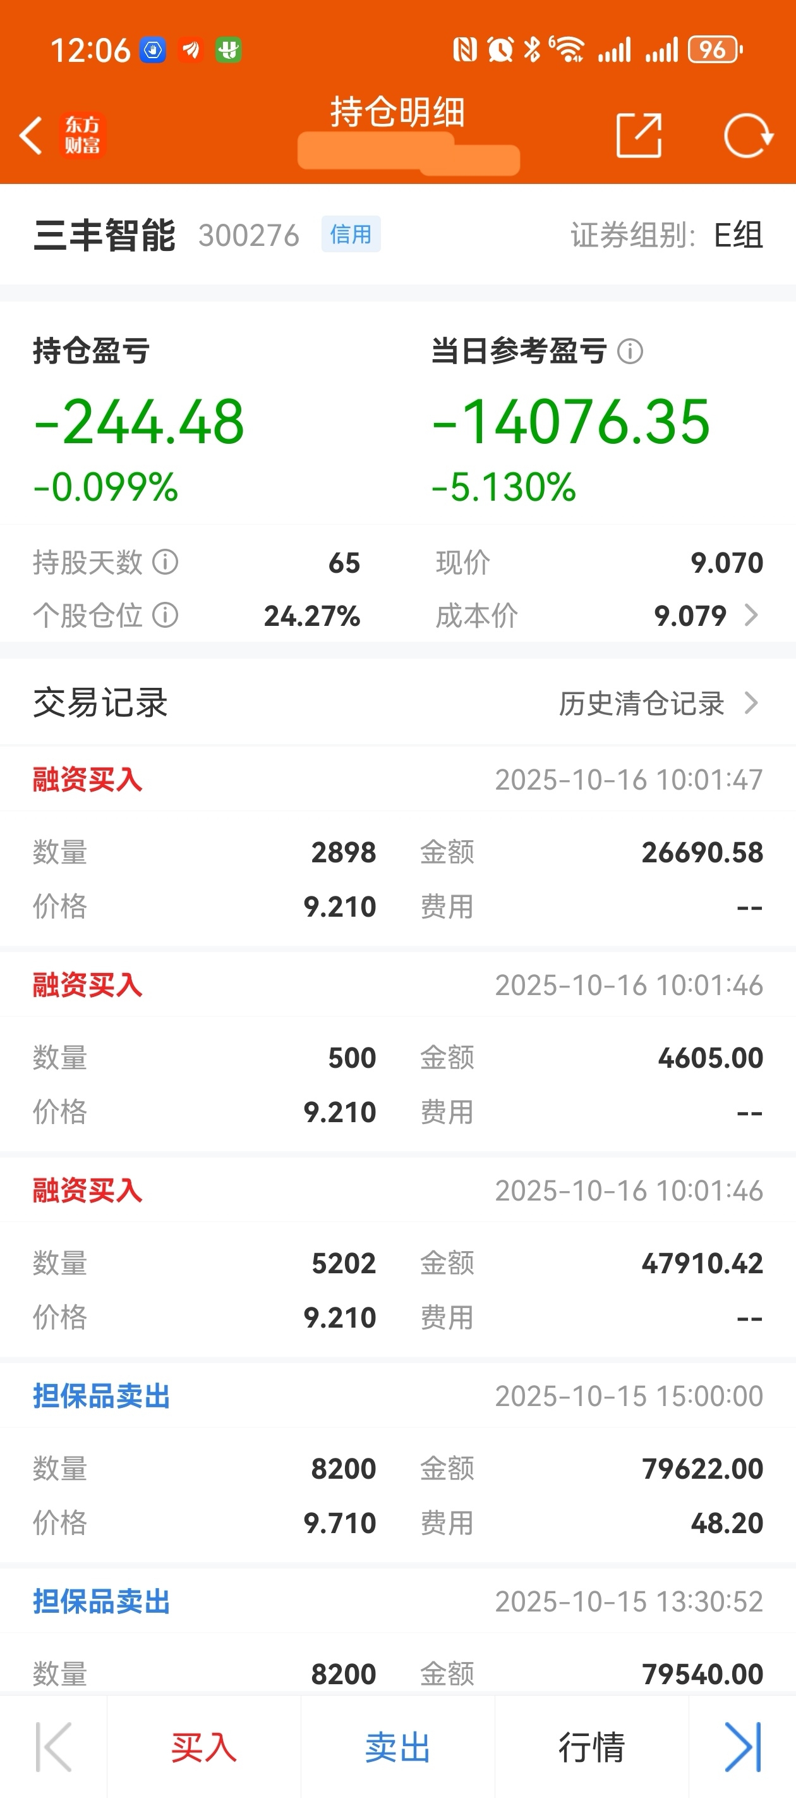Show the info for 当日参考盈亏
The image size is (796, 1798).
[630, 351]
